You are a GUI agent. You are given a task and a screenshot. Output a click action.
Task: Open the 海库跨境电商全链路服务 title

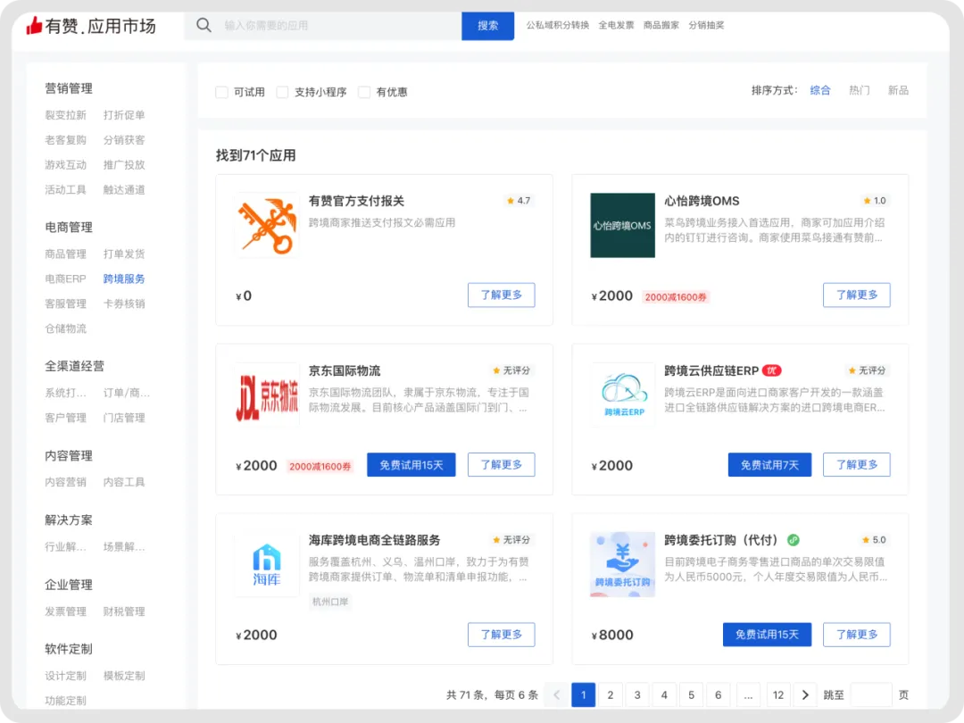374,540
